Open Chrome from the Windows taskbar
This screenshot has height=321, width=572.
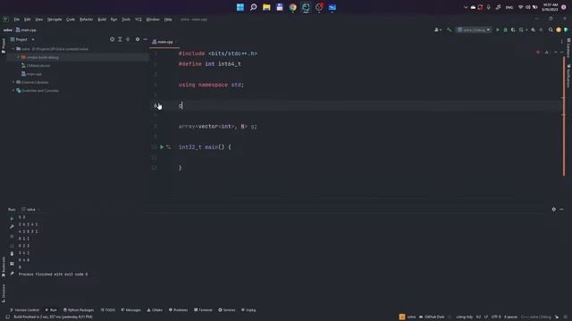click(292, 7)
